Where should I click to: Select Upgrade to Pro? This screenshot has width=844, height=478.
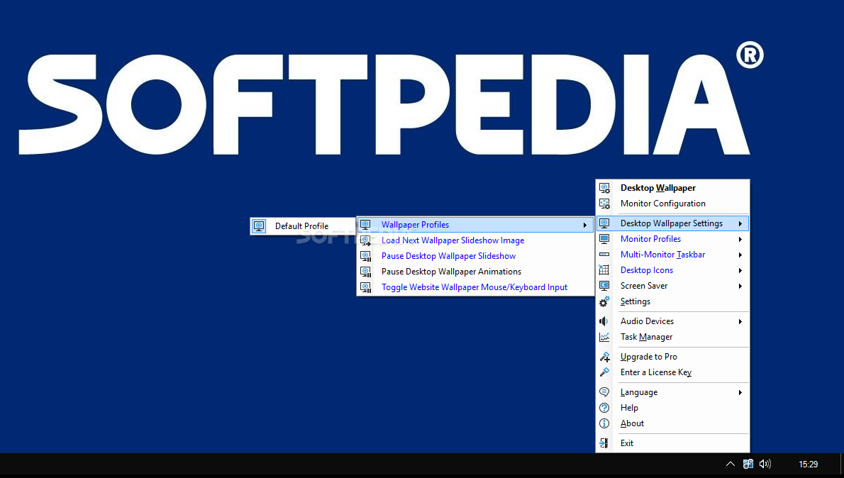pos(672,357)
